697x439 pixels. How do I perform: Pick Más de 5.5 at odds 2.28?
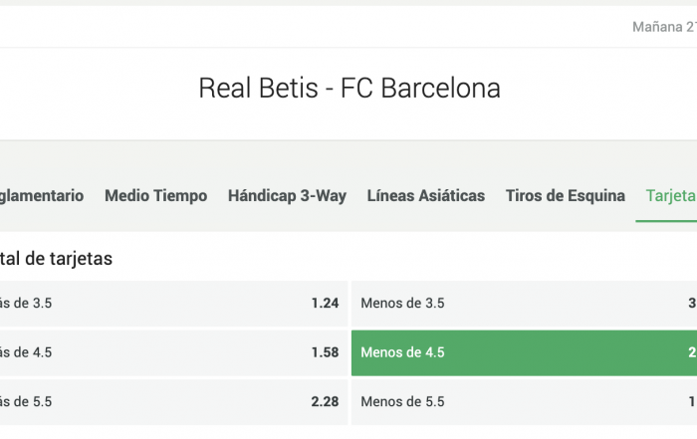[174, 402]
